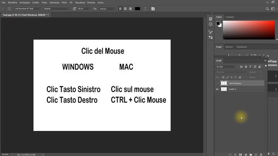
Task: Center align text
Action: coord(125,9)
